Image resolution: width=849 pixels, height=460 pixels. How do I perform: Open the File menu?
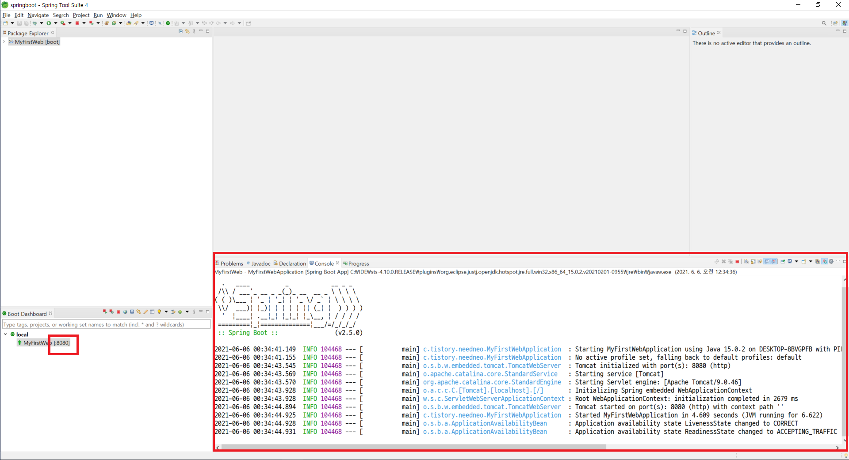(x=6, y=15)
